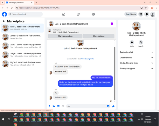Image resolution: width=159 pixels, height=126 pixels.
Task: Open Big'o conversation in chat list
Action: pyautogui.click(x=22, y=63)
